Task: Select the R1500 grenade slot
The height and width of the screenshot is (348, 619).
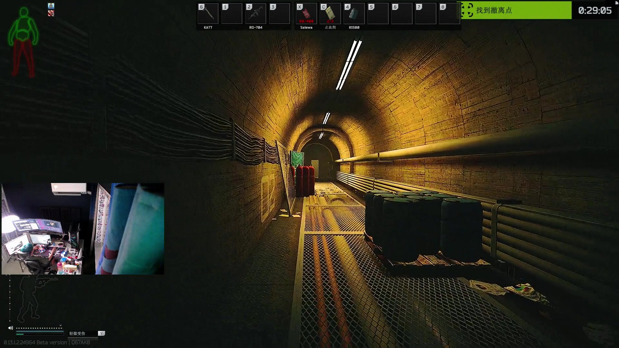Action: click(354, 14)
